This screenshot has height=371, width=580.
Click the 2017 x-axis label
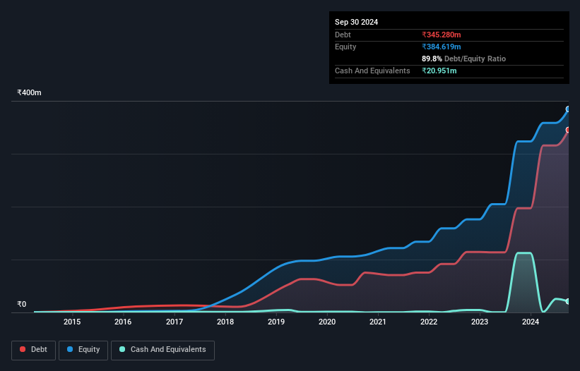click(x=174, y=322)
